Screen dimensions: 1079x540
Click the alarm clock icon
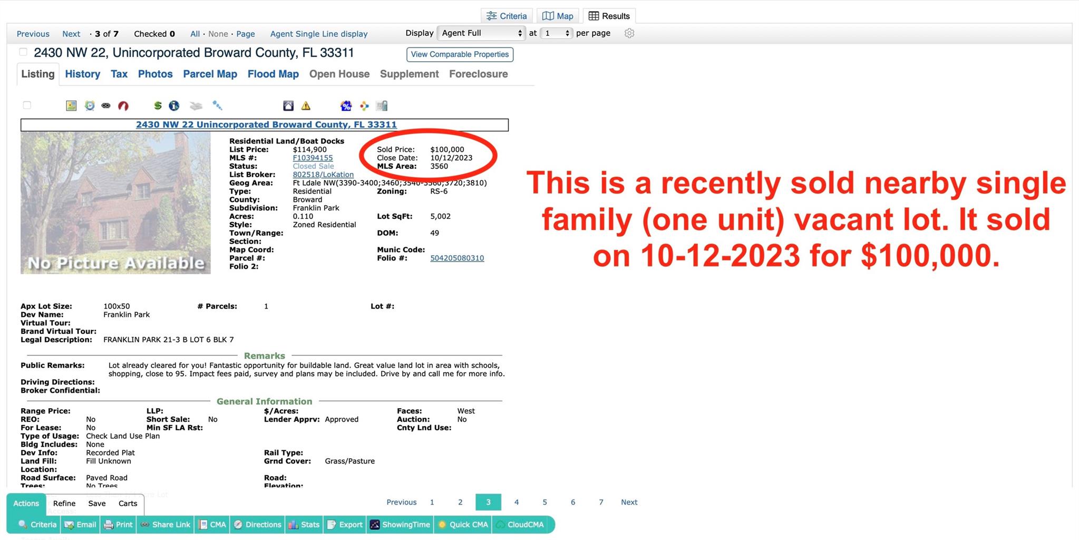[90, 105]
